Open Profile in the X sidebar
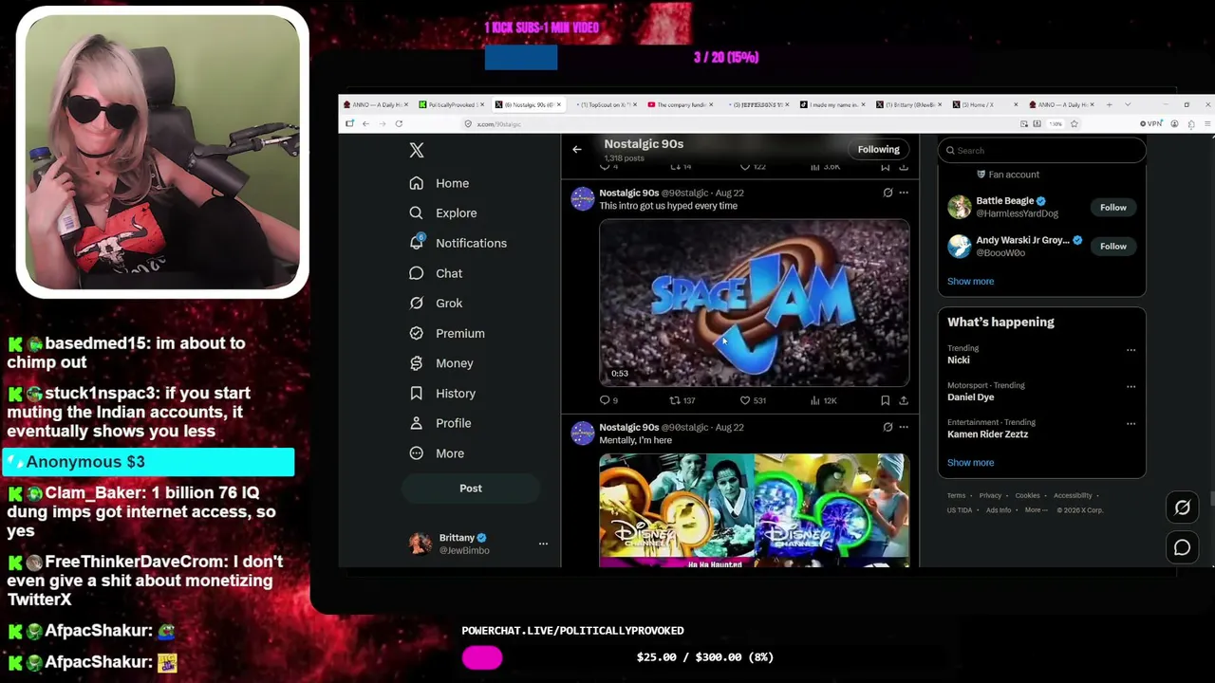Screen dimensions: 1215x683 [x=440, y=423]
